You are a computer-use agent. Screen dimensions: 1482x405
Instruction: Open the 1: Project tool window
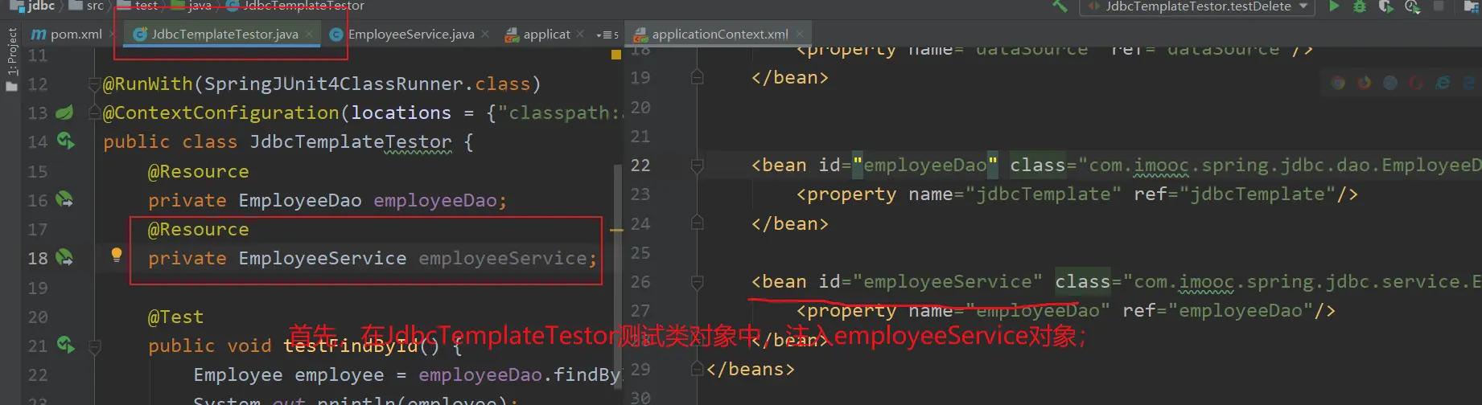coord(11,59)
